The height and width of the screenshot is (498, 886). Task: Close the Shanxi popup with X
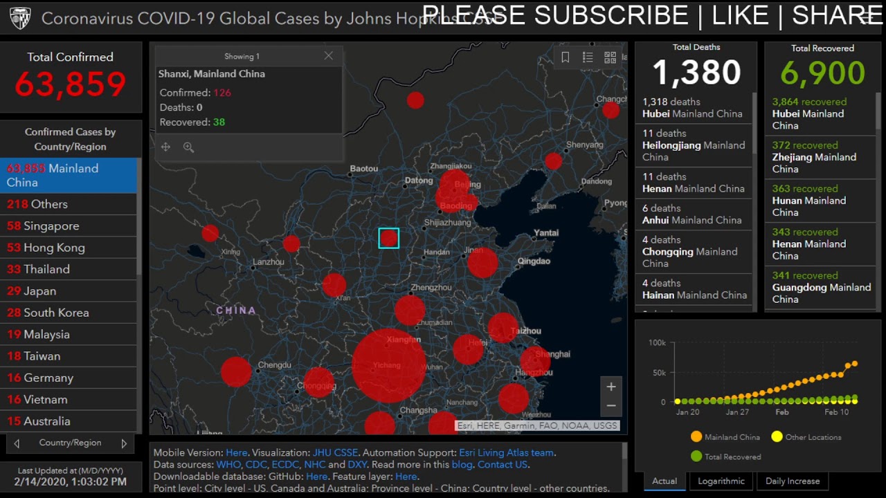(x=329, y=56)
